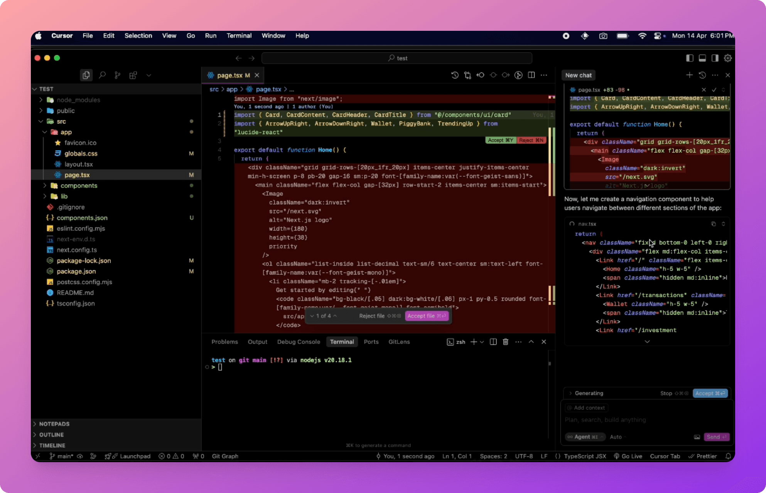Image resolution: width=766 pixels, height=493 pixels.
Task: Click the Accept file button
Action: click(427, 316)
